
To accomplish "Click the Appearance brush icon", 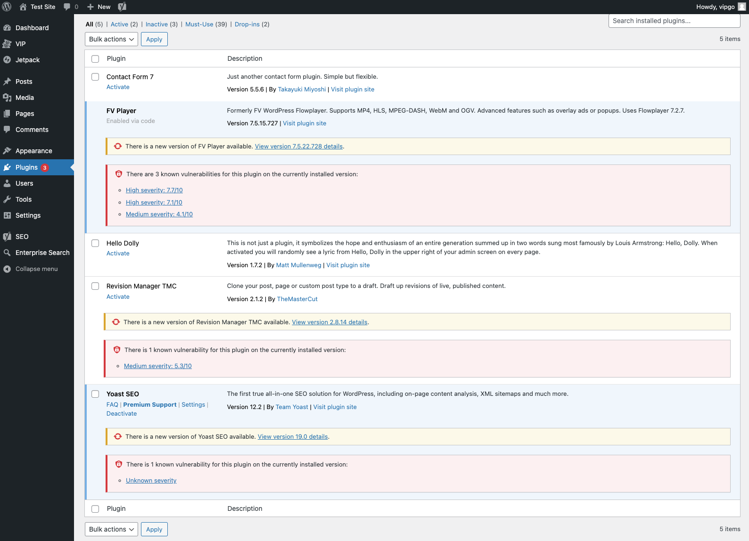I will point(7,151).
